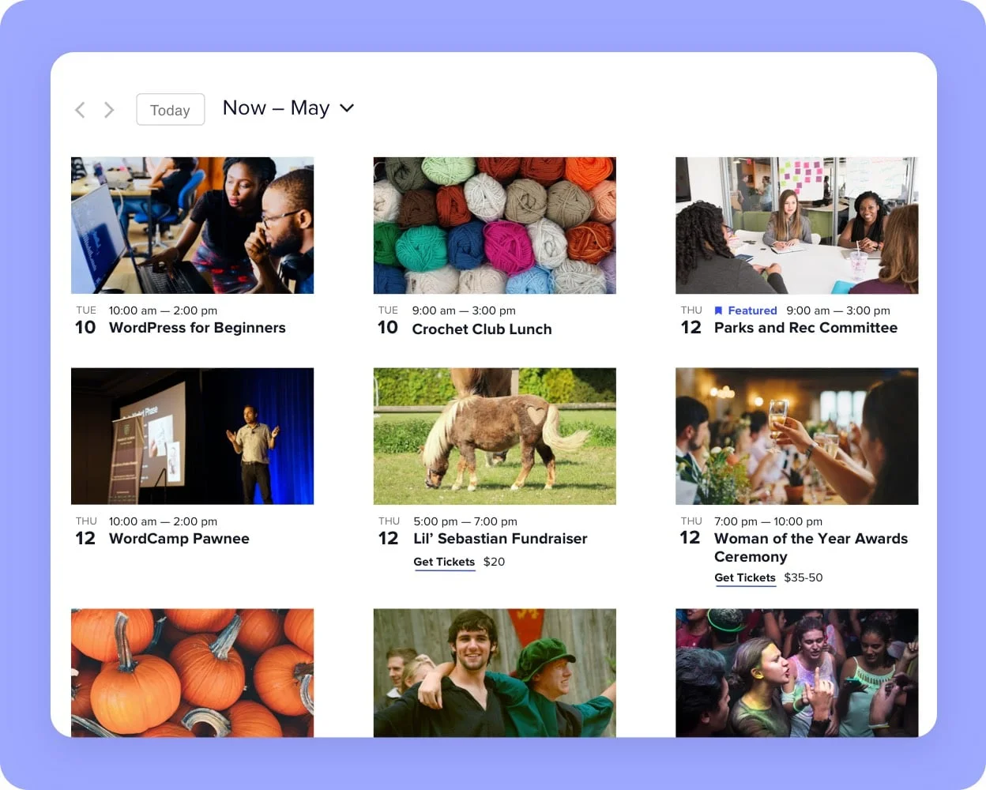Click the champagne toast event thumbnail
This screenshot has width=986, height=790.
point(797,436)
